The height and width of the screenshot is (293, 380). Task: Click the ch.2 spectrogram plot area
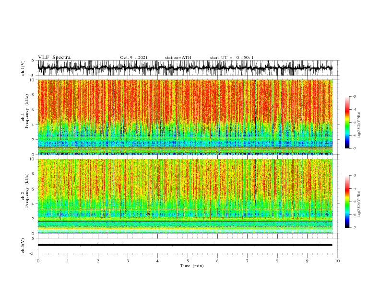[185, 196]
